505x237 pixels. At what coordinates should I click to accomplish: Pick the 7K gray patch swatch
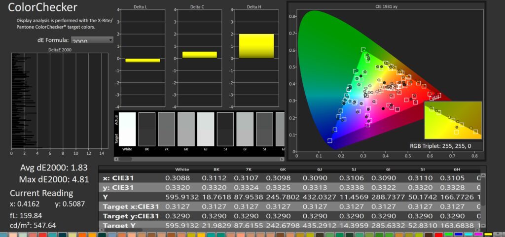coord(166,129)
